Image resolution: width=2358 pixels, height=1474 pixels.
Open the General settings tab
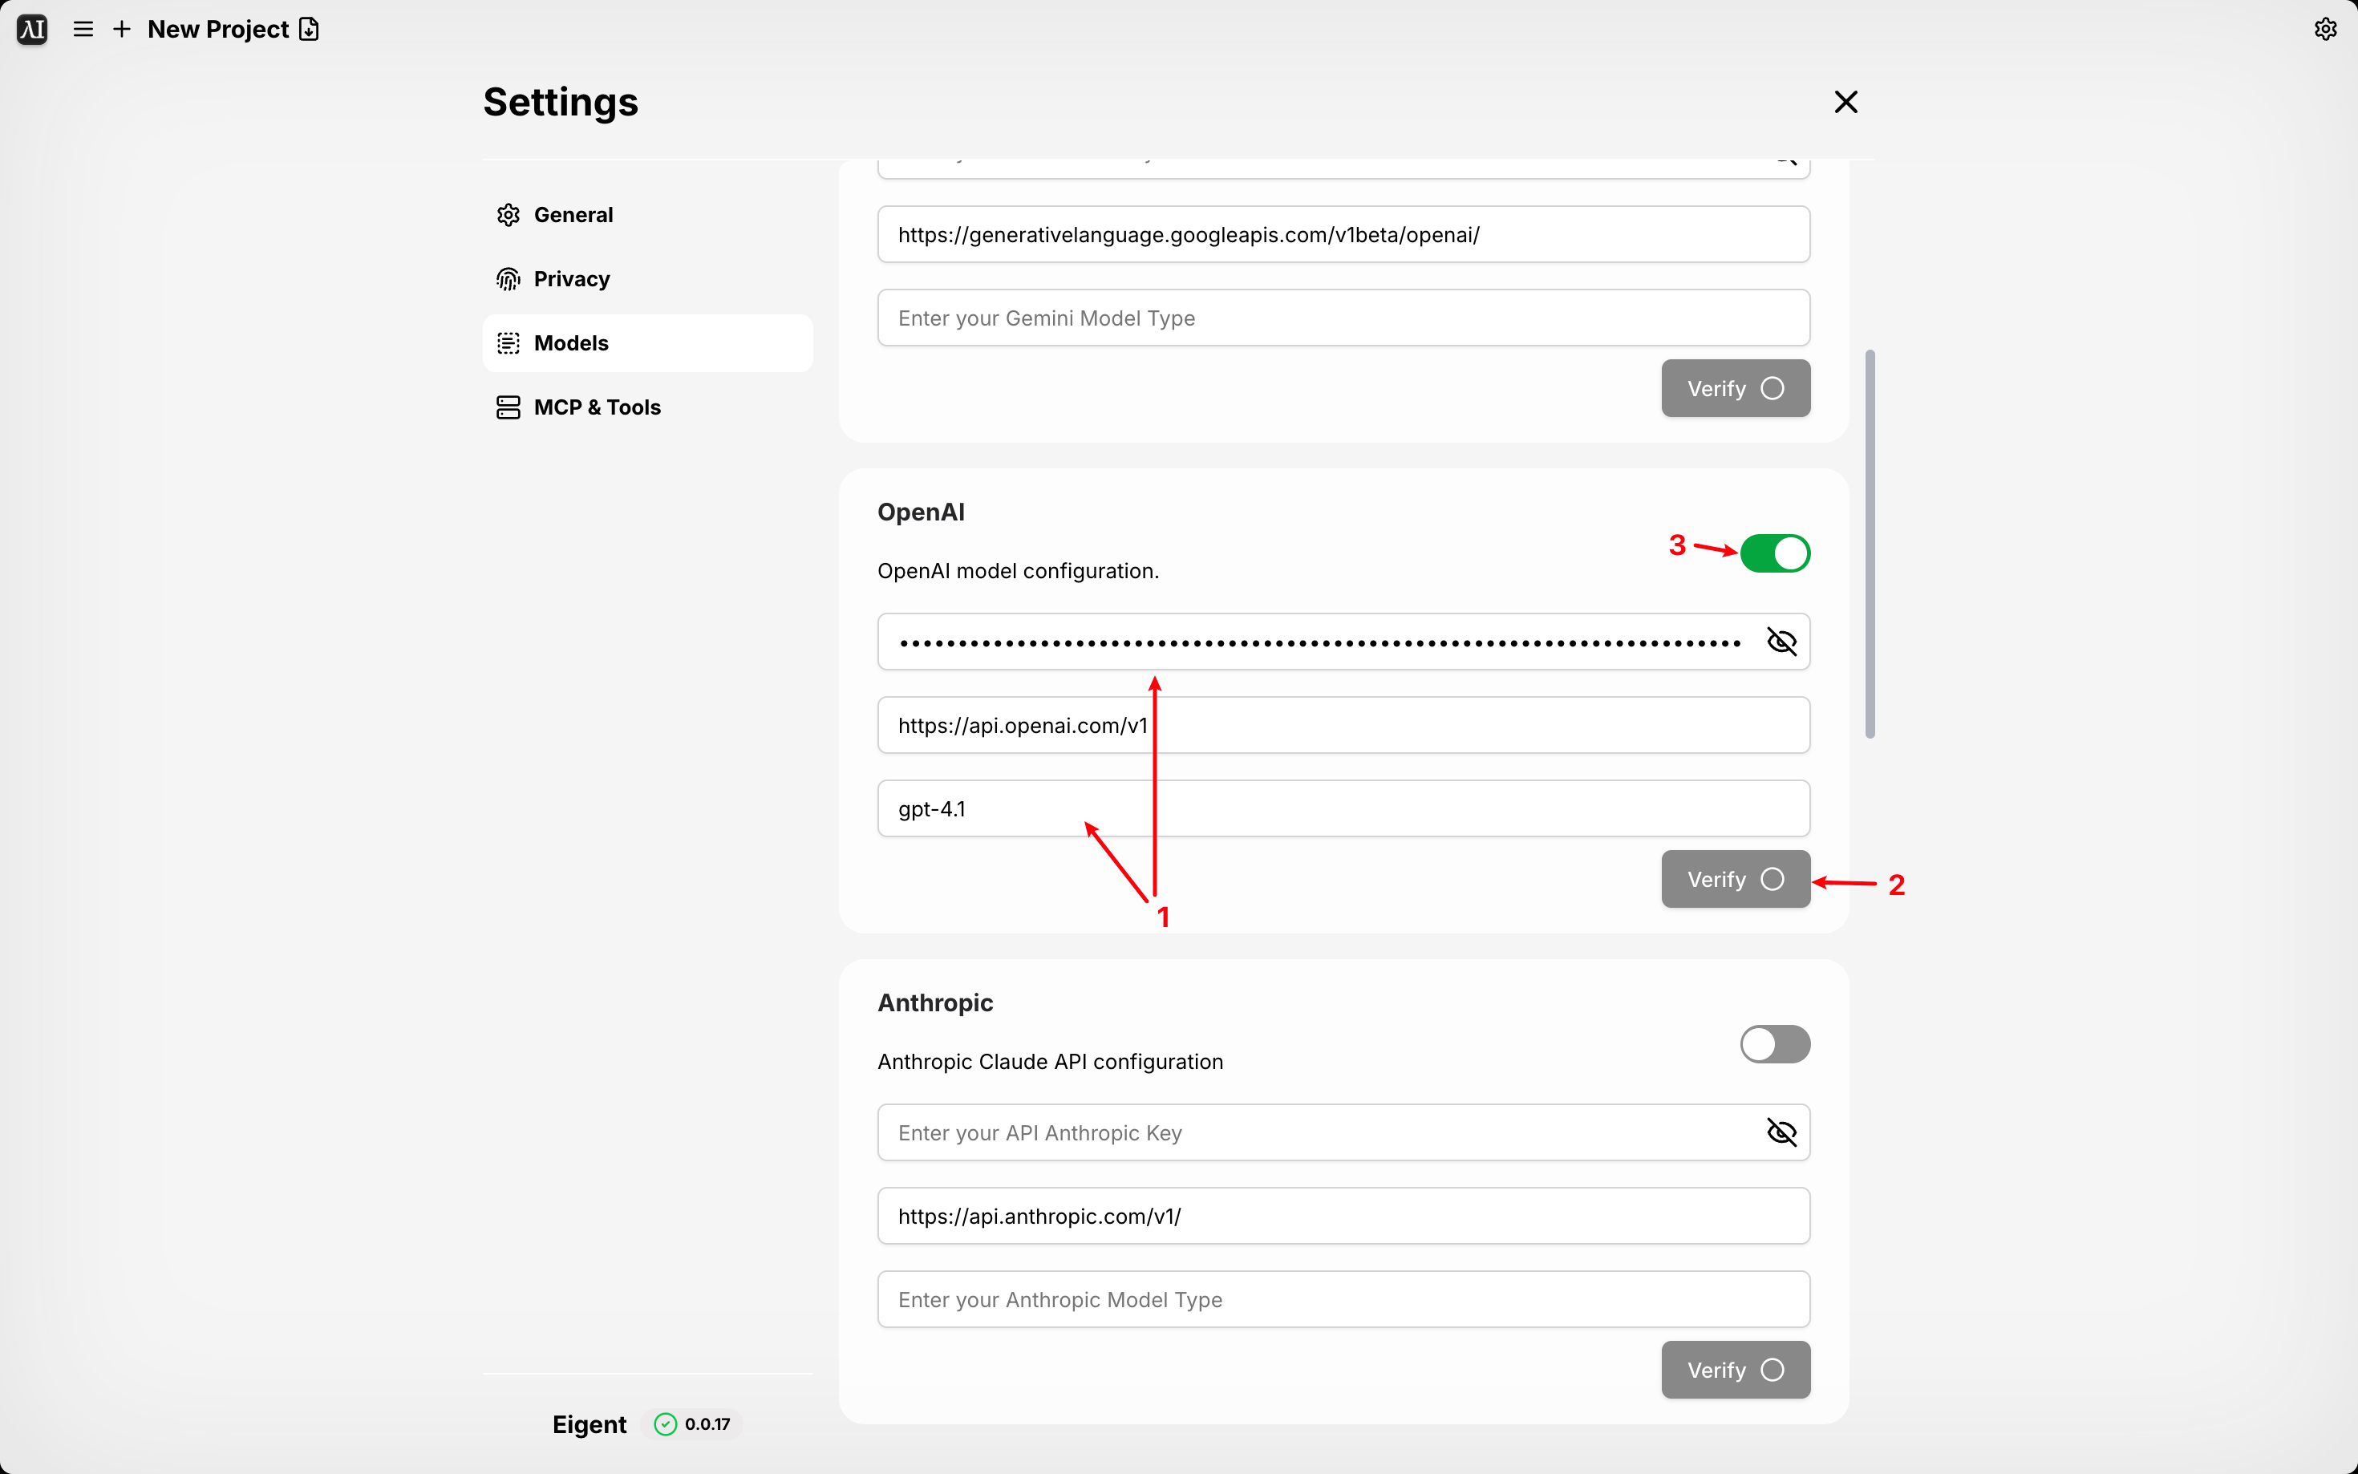[647, 214]
